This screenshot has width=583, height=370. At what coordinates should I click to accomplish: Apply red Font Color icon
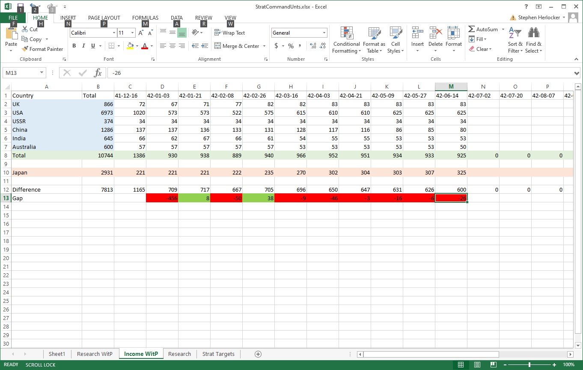[145, 46]
